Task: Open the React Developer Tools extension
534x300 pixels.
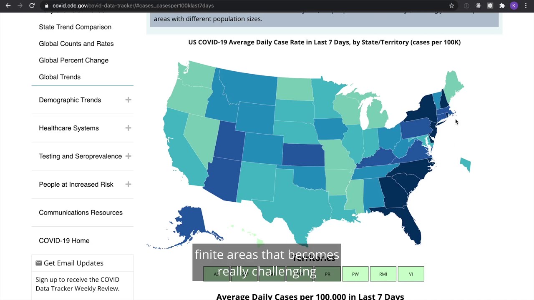Action: [478, 6]
